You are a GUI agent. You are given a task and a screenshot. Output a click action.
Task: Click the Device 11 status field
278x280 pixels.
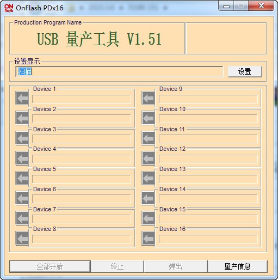point(208,139)
